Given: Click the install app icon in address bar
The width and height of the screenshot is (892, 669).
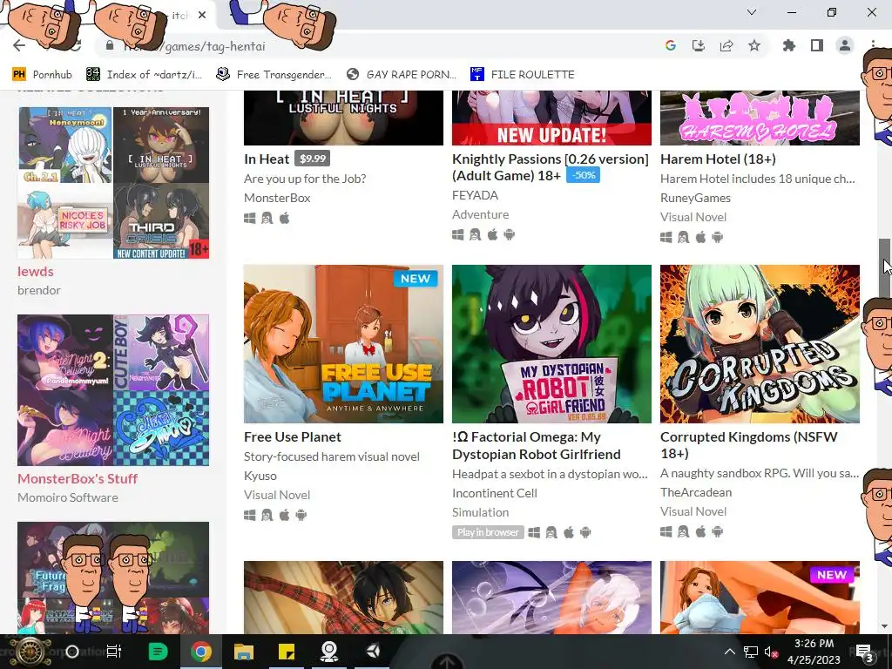Looking at the screenshot, I should click(699, 45).
